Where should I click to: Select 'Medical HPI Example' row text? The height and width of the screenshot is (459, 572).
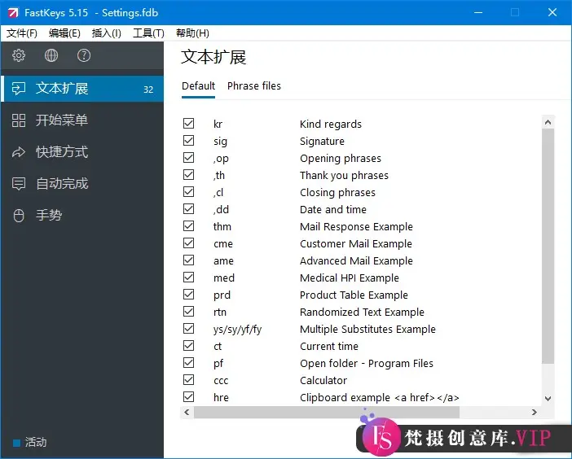pyautogui.click(x=349, y=278)
